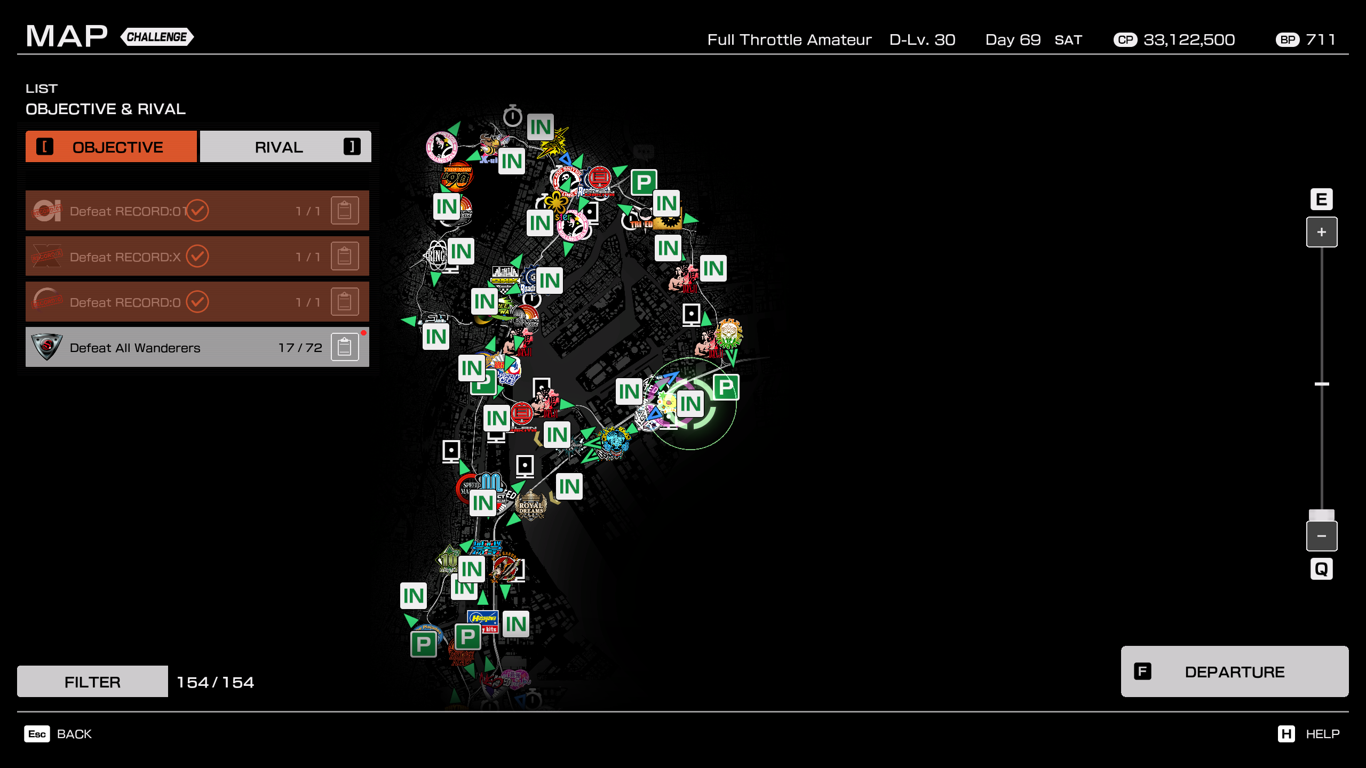Select the blue skull team emblem
Image resolution: width=1366 pixels, height=768 pixels.
615,443
